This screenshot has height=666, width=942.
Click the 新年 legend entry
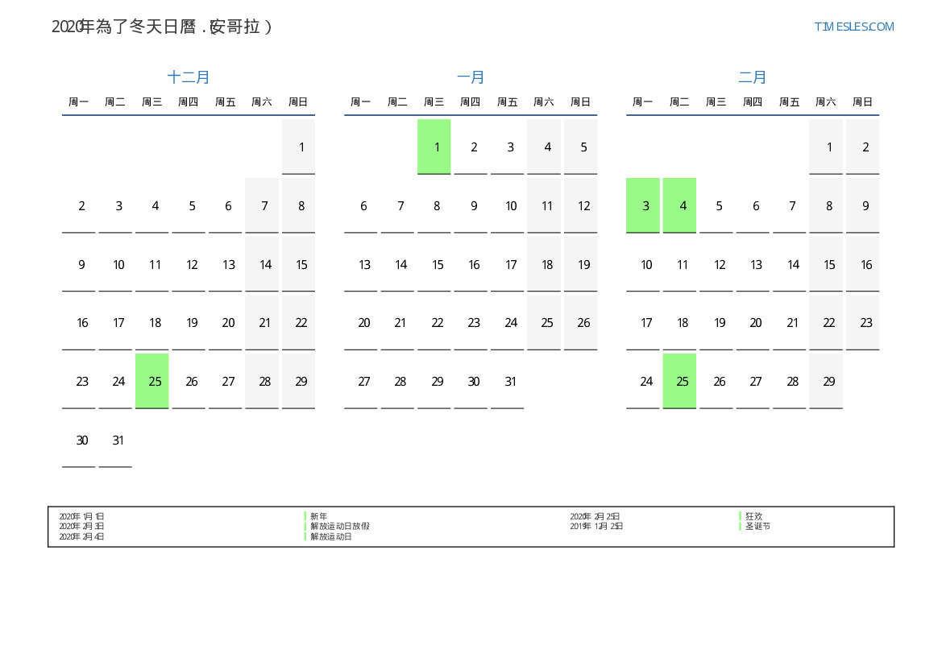pyautogui.click(x=319, y=516)
